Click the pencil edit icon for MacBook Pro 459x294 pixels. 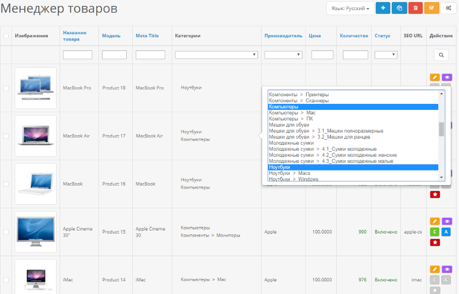tap(435, 77)
